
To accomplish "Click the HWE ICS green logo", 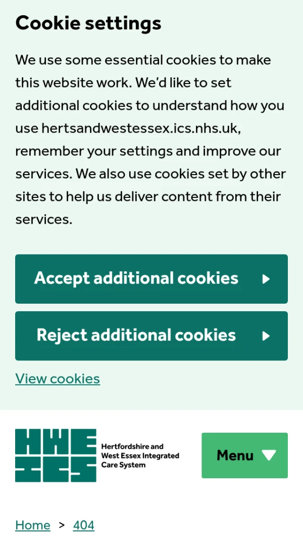I will pyautogui.click(x=56, y=455).
